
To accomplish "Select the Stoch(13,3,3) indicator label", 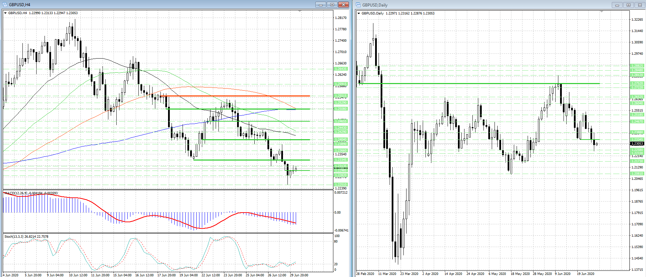I will [14, 237].
